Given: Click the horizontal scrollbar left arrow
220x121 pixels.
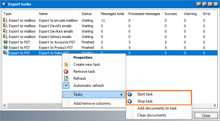Looking at the screenshot, I should (4, 105).
